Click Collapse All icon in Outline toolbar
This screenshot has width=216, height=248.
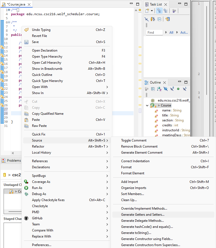tap(153, 89)
